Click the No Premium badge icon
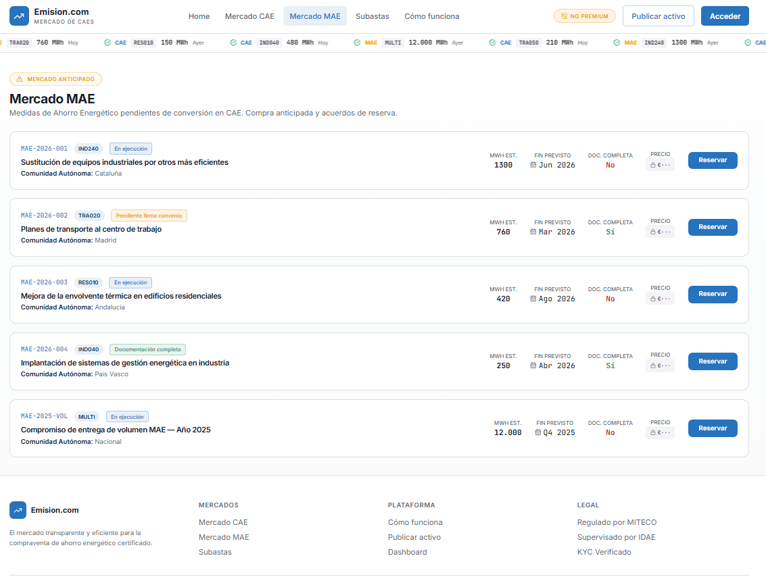This screenshot has height=581, width=766. tap(564, 16)
